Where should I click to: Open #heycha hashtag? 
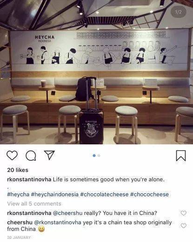coord(18,194)
